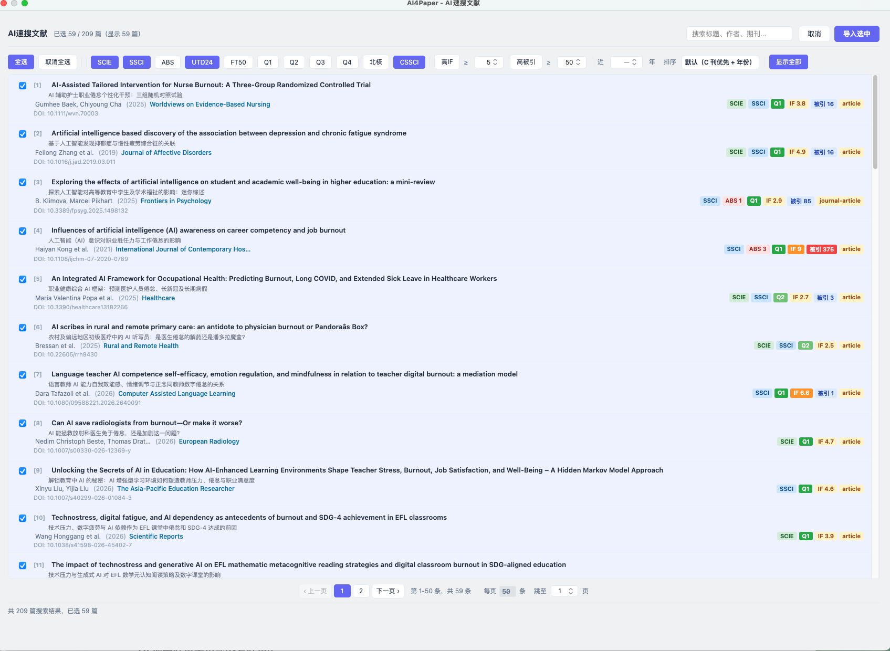
Task: Open the European Radiology journal link
Action: point(209,442)
